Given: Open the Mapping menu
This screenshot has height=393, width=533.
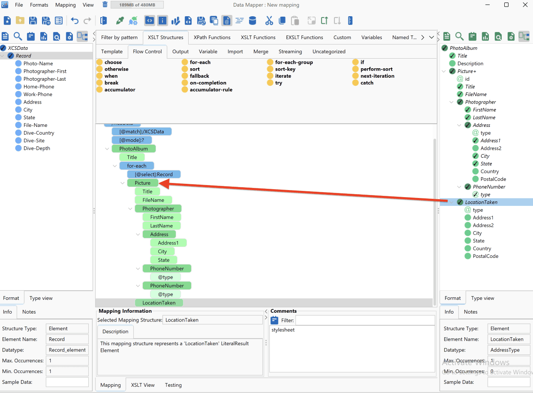Looking at the screenshot, I should coord(65,5).
